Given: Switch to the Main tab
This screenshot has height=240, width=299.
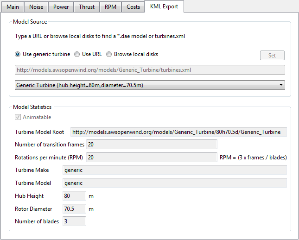Looking at the screenshot, I should tap(13, 7).
